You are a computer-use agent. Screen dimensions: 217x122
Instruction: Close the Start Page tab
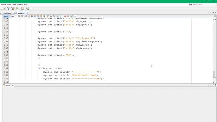tap(13, 13)
